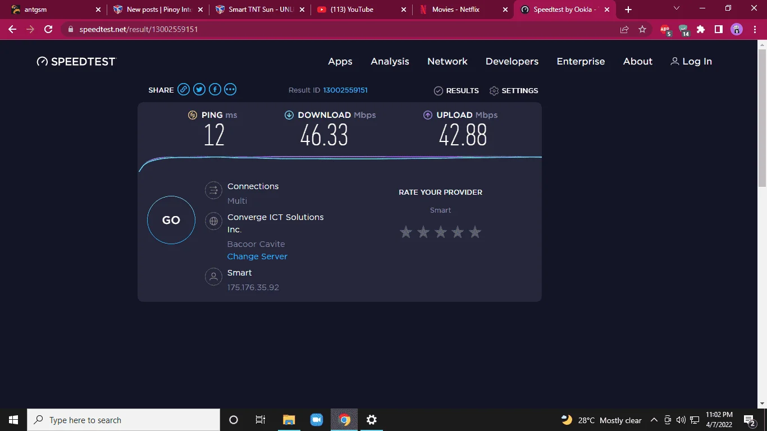Open the taskbar volume control
This screenshot has width=767, height=431.
pos(681,420)
